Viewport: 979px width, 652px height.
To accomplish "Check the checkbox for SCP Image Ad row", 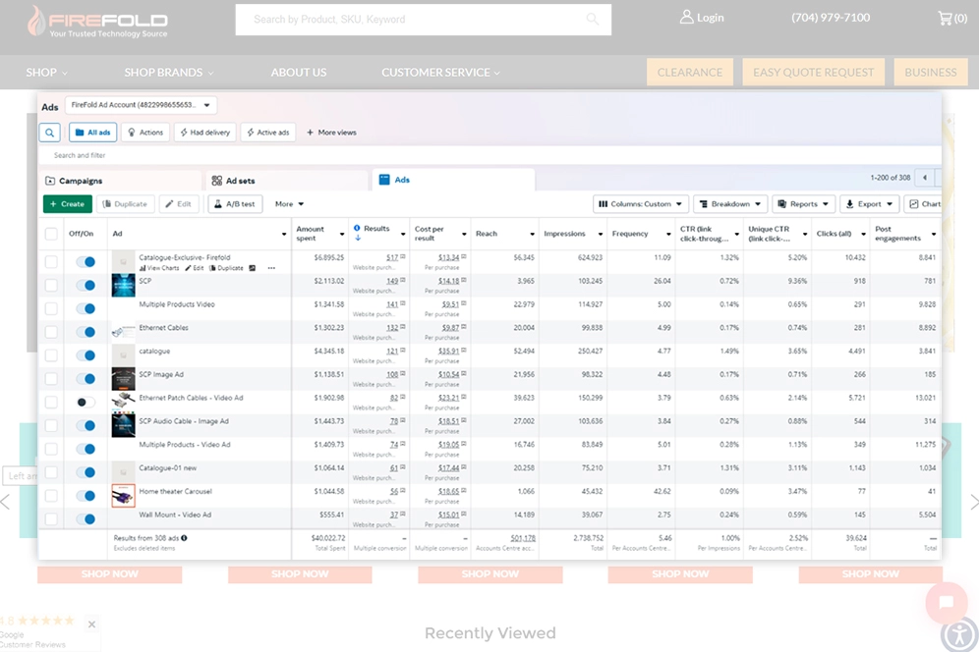I will (51, 379).
